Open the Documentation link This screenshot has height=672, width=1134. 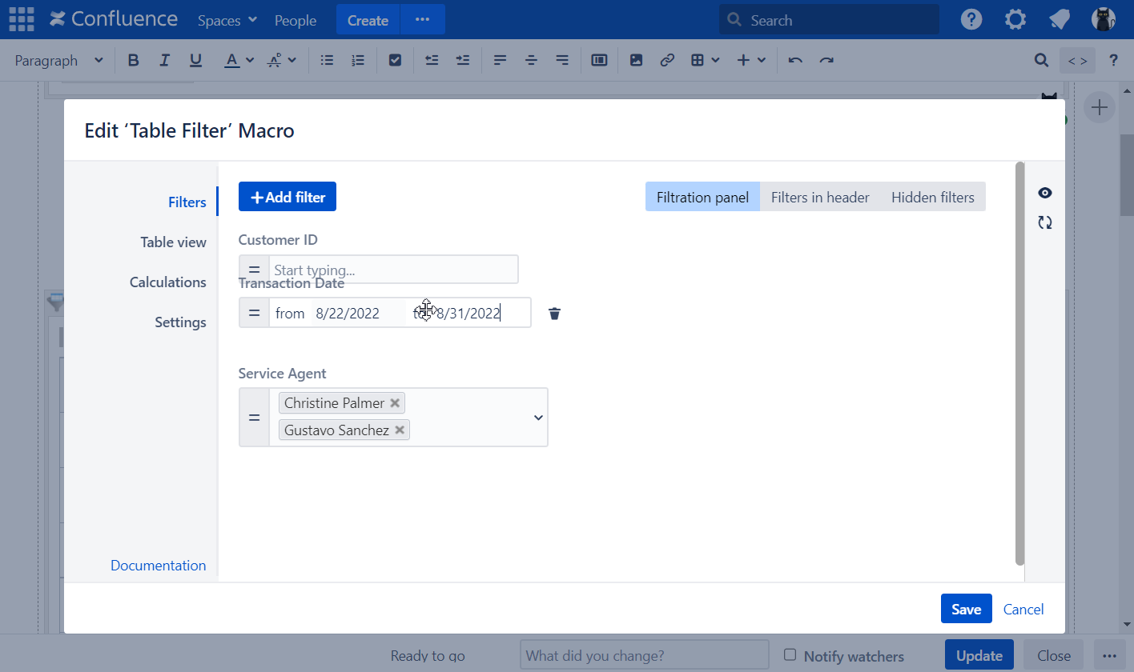(x=158, y=566)
